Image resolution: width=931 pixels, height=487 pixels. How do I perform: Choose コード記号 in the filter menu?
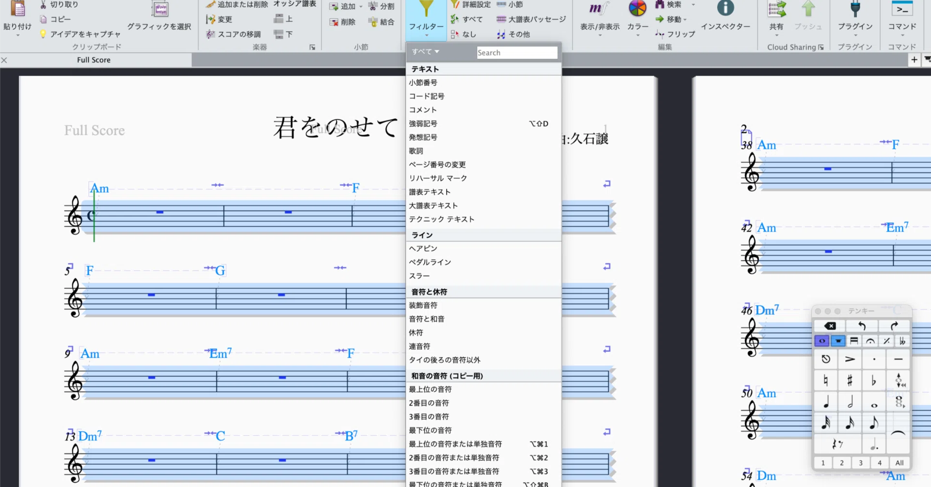483,96
